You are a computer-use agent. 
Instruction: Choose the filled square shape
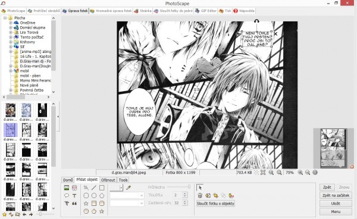94,204
